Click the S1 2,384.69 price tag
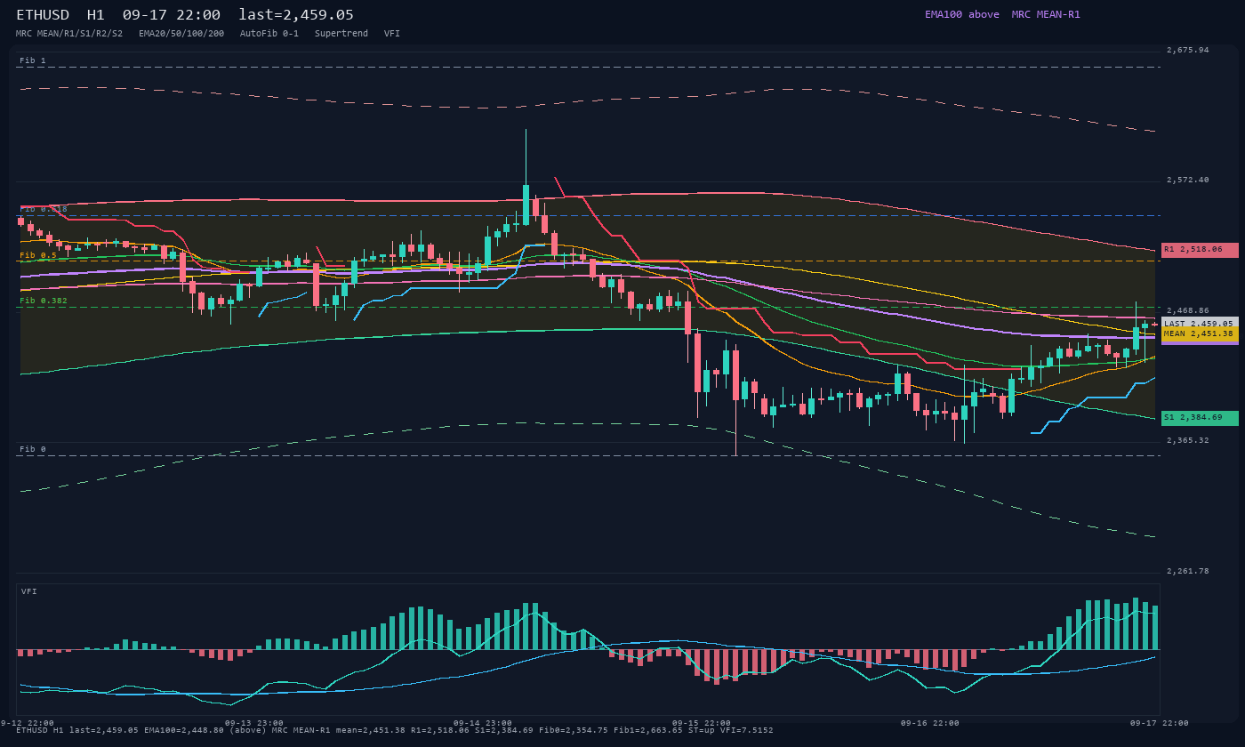The width and height of the screenshot is (1245, 747). coord(1200,417)
